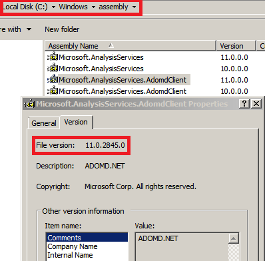Click version 11.0.0.0 cell of first row
Image resolution: width=265 pixels, height=261 pixels.
pyautogui.click(x=234, y=57)
